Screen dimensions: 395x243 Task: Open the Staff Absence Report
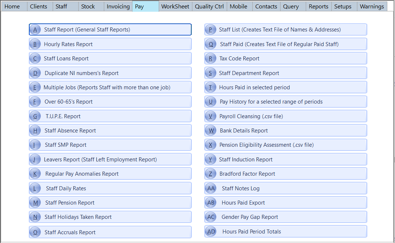click(110, 130)
